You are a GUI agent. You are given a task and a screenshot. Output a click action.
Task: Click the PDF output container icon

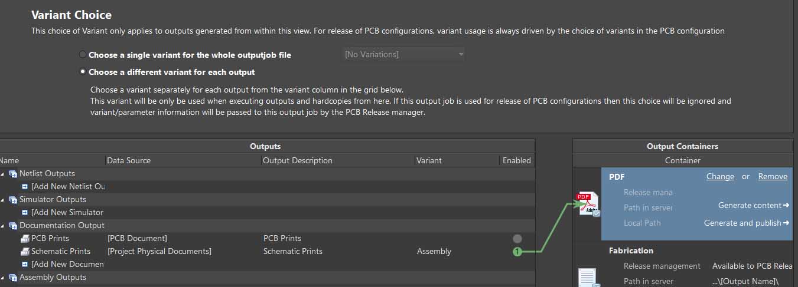coord(588,204)
